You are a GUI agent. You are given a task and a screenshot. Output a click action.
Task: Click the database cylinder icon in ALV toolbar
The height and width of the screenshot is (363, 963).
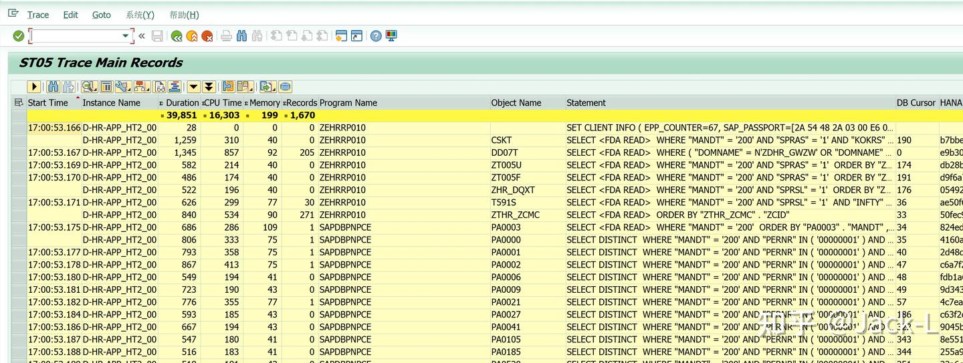pyautogui.click(x=286, y=87)
